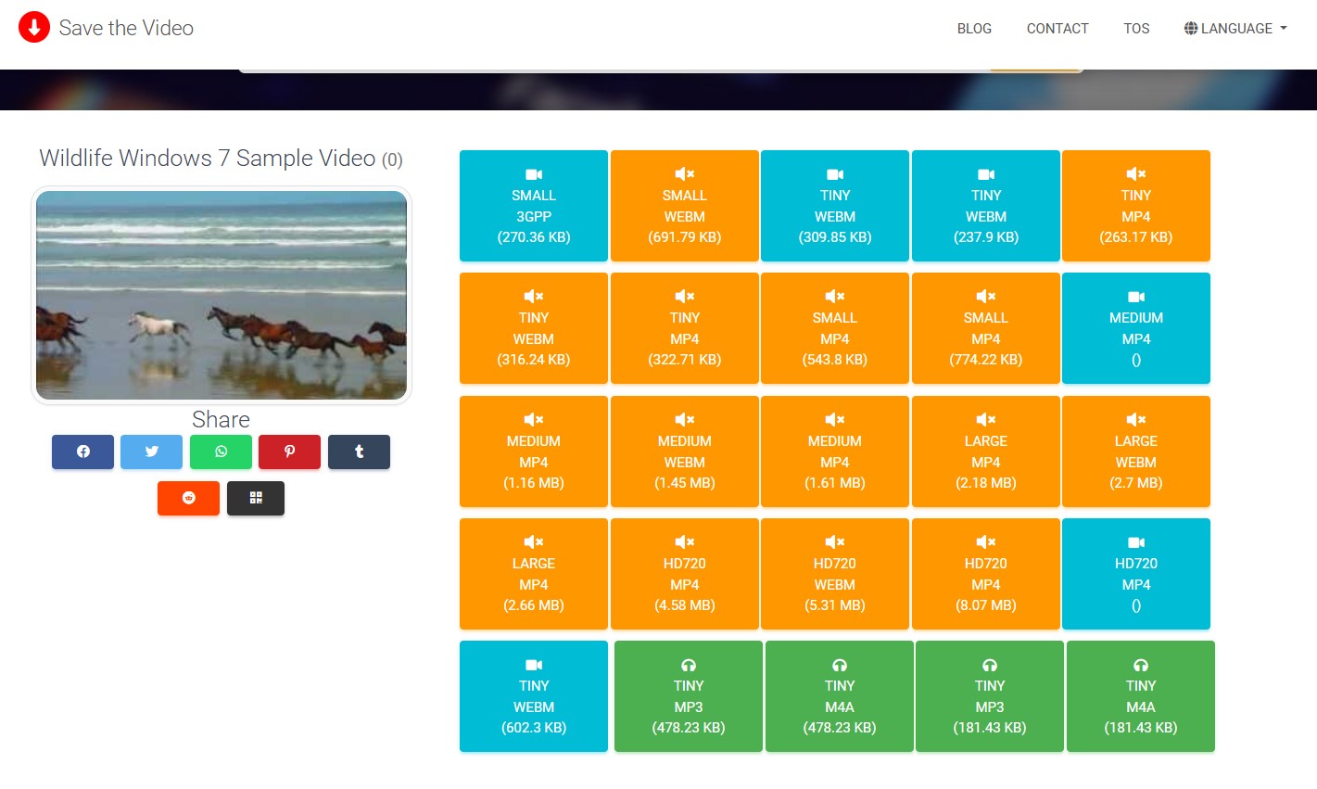The height and width of the screenshot is (789, 1317).
Task: Download muted LARGE MP4 (2.66 MB)
Action: tap(534, 574)
